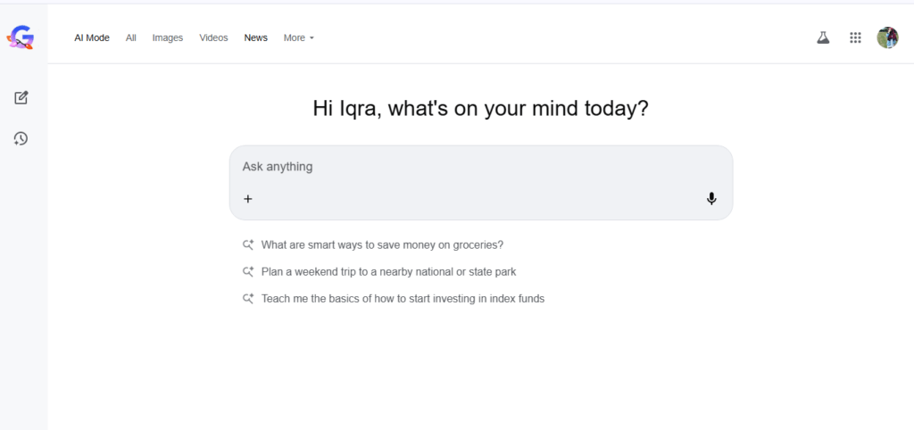
Task: Expand the More dropdown menu
Action: (298, 37)
